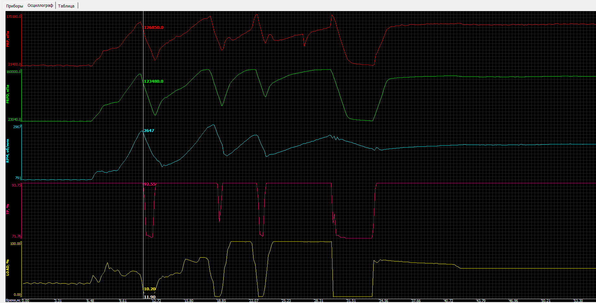Click the TP, % axis label
Screen dimensions: 596x303
point(8,209)
